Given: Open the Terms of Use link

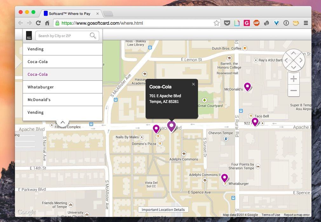Looking at the screenshot, I should point(270,215).
